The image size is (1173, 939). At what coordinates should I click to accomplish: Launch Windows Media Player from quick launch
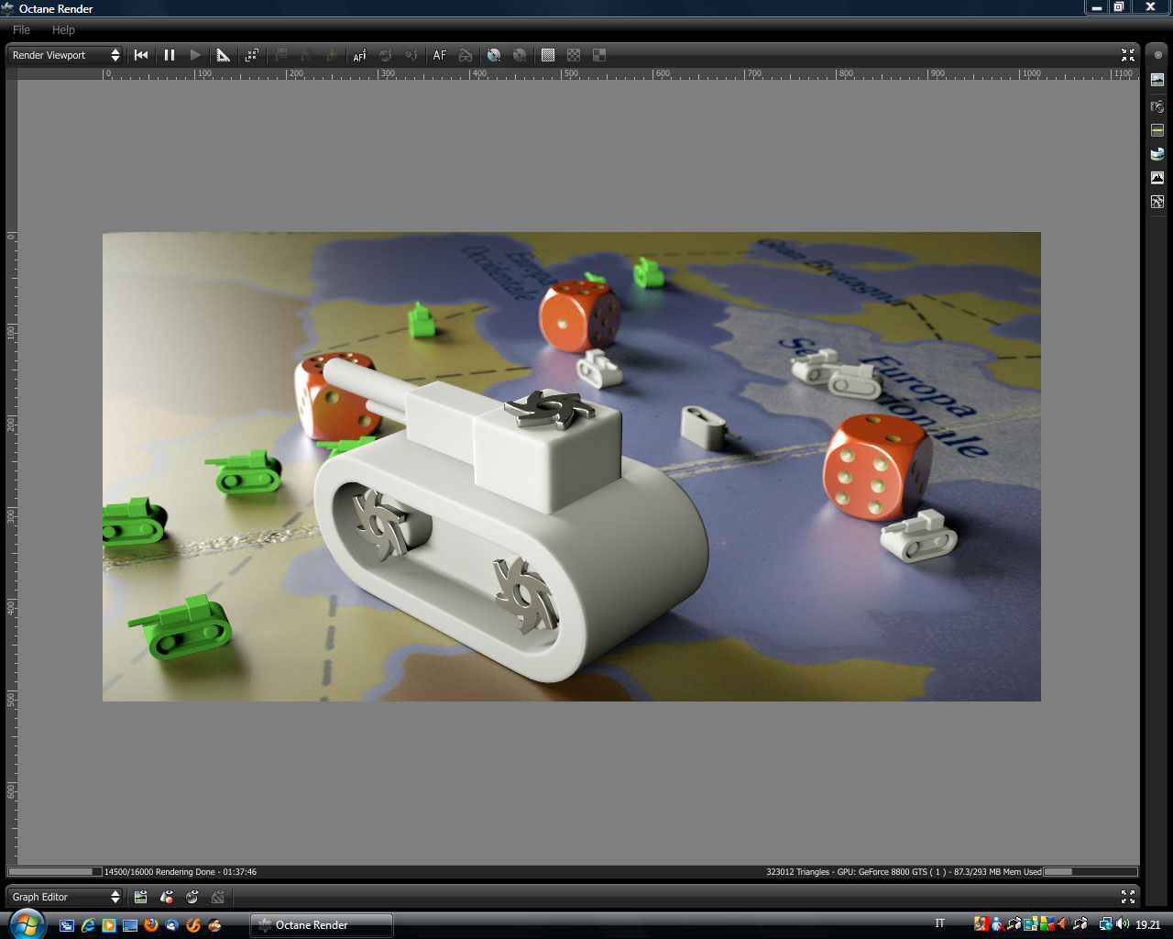pyautogui.click(x=109, y=925)
